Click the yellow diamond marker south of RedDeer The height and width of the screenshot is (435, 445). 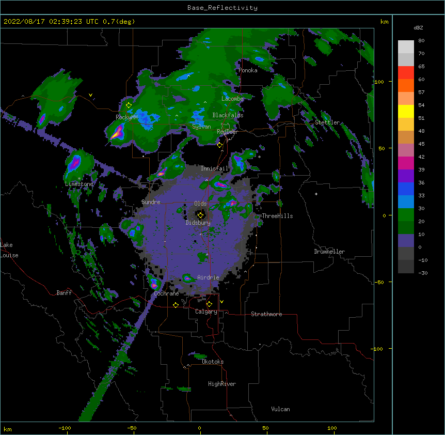click(219, 145)
